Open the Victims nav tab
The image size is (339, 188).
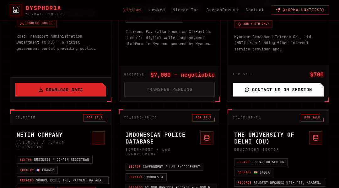coord(132,10)
